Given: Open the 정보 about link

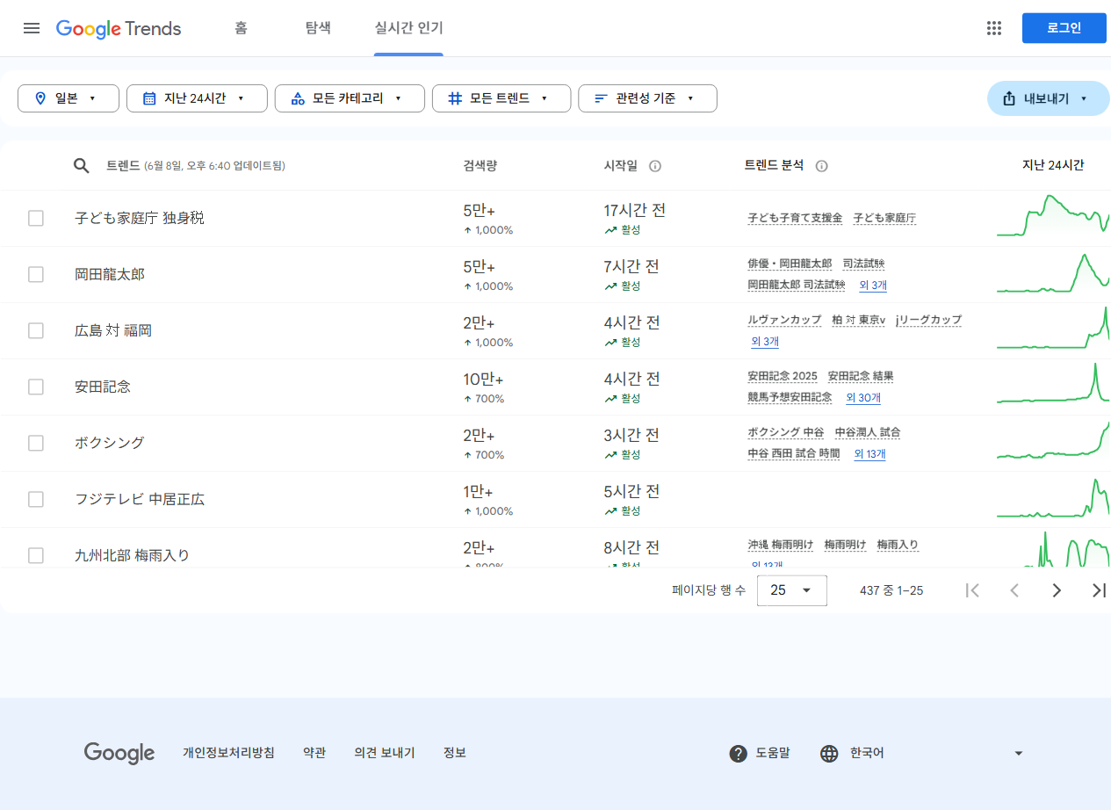Looking at the screenshot, I should [455, 753].
